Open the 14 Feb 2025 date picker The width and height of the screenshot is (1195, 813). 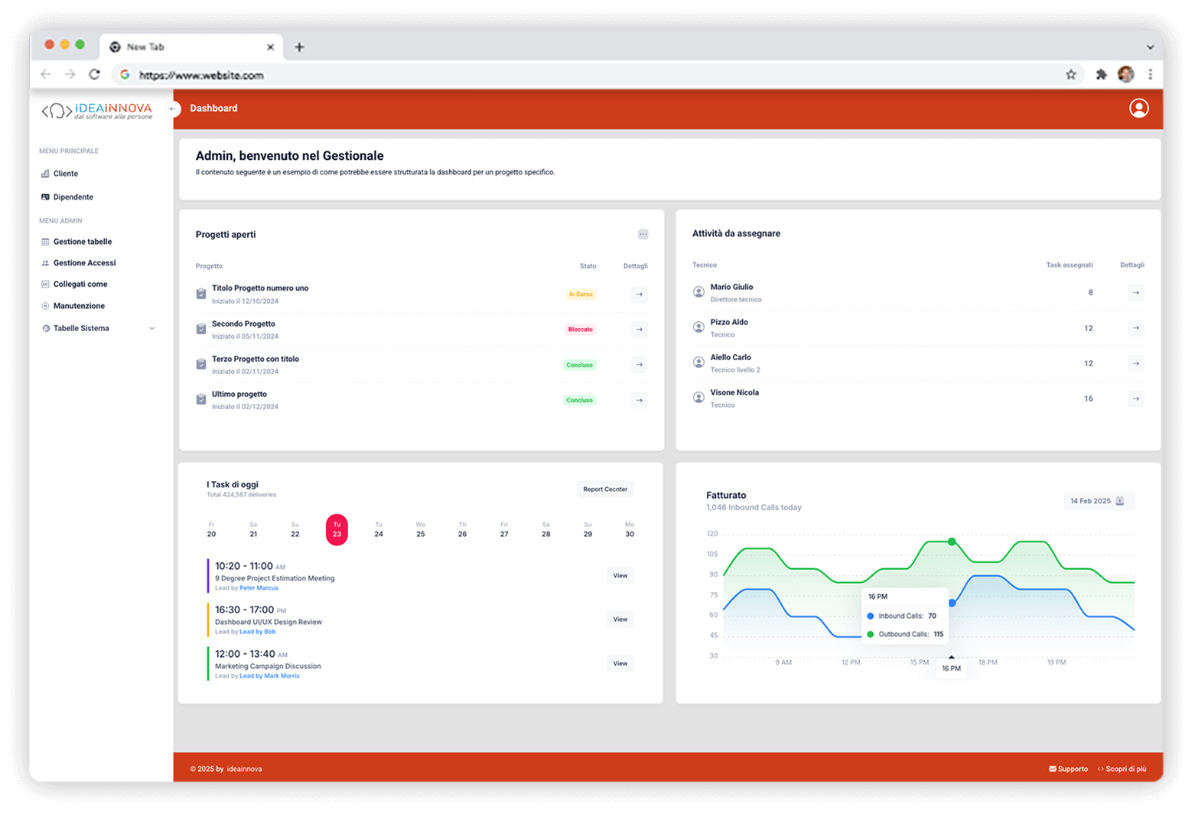click(1098, 501)
